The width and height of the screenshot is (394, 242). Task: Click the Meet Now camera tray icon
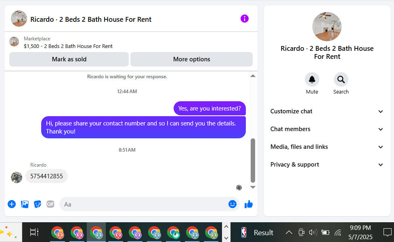pos(301,232)
